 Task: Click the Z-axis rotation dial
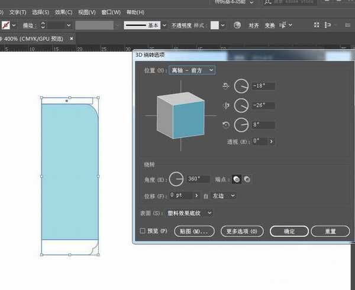241,125
